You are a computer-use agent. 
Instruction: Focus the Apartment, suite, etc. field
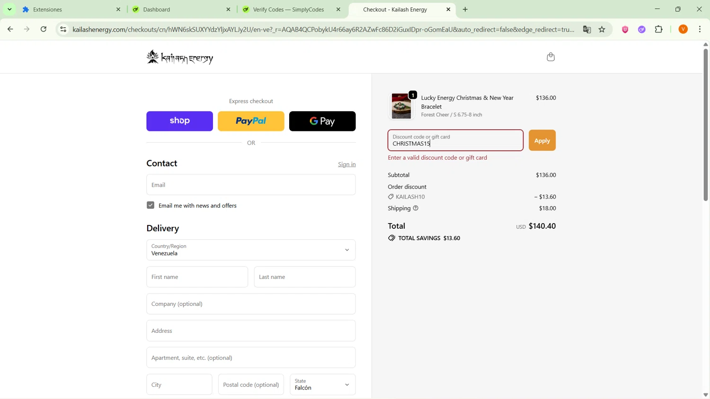tap(251, 358)
